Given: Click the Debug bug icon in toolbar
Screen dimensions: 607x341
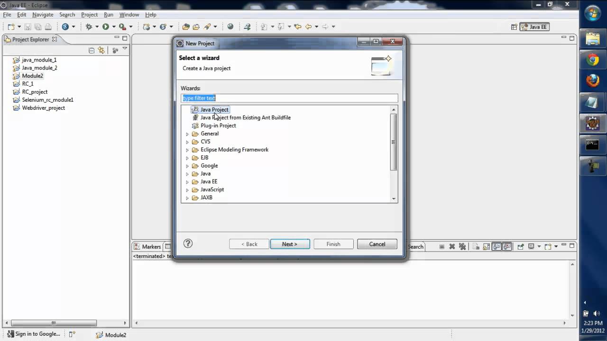Looking at the screenshot, I should tap(89, 27).
